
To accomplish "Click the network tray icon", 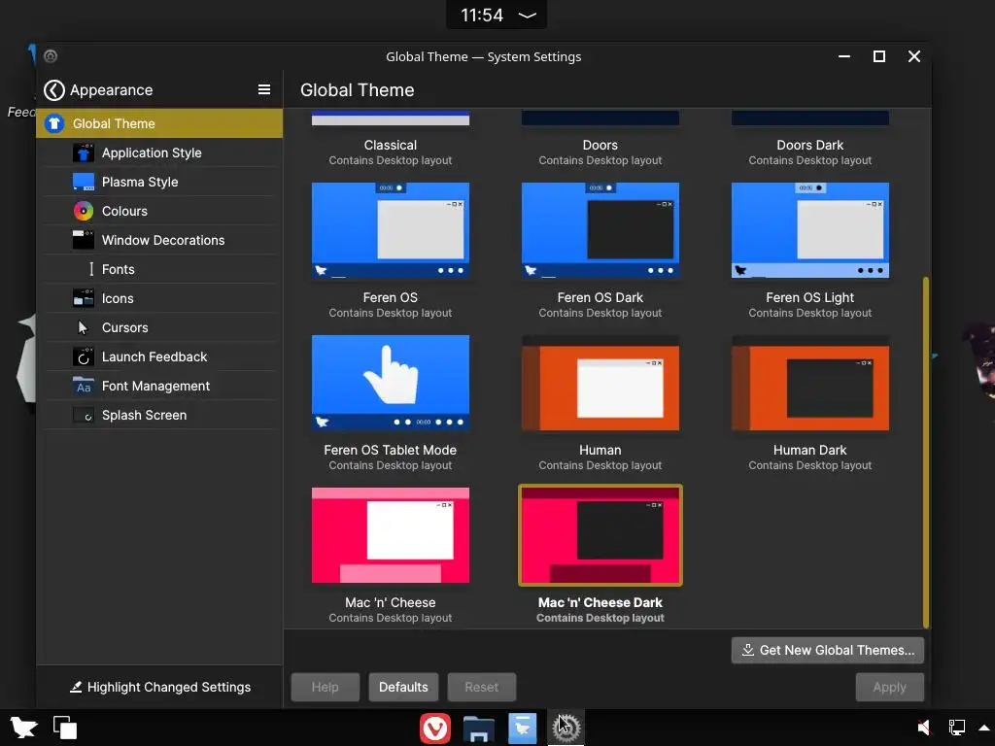I will click(956, 727).
